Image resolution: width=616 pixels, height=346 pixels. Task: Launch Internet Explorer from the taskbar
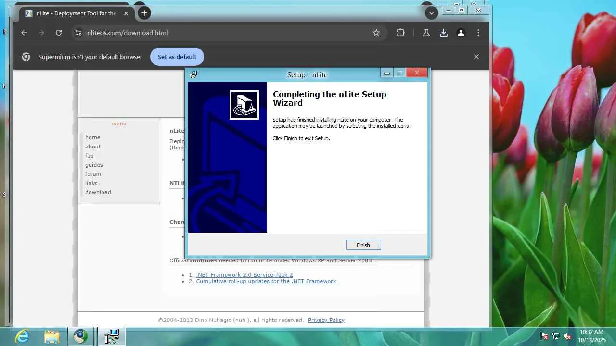tap(22, 336)
